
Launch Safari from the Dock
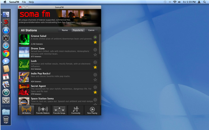point(6,46)
